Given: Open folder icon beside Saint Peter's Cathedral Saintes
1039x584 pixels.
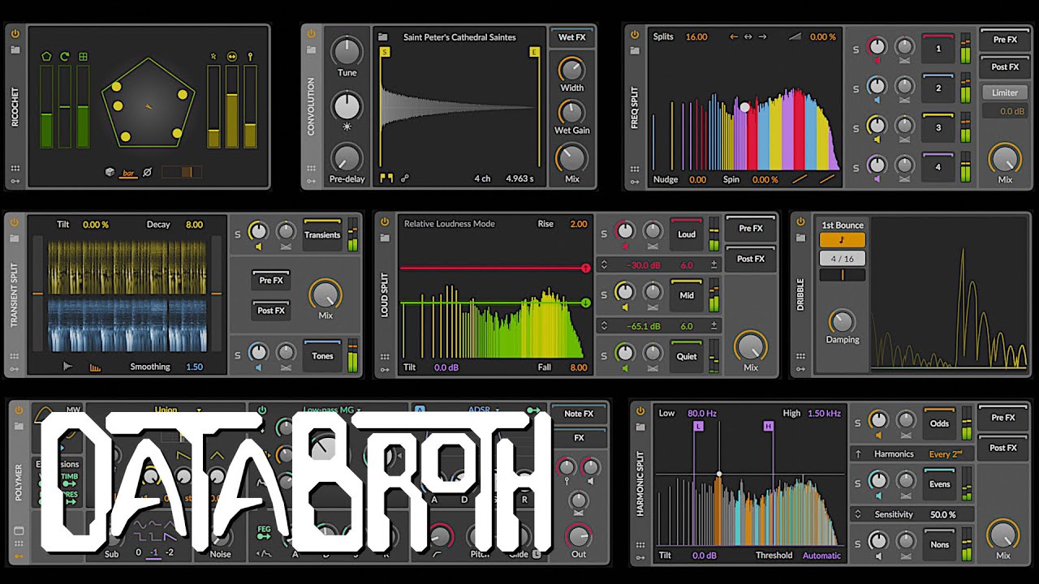Looking at the screenshot, I should (384, 37).
